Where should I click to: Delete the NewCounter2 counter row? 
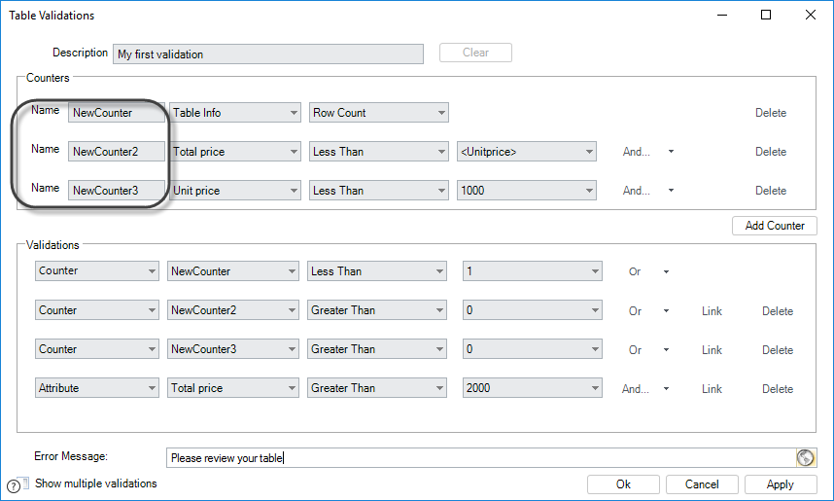(x=771, y=152)
